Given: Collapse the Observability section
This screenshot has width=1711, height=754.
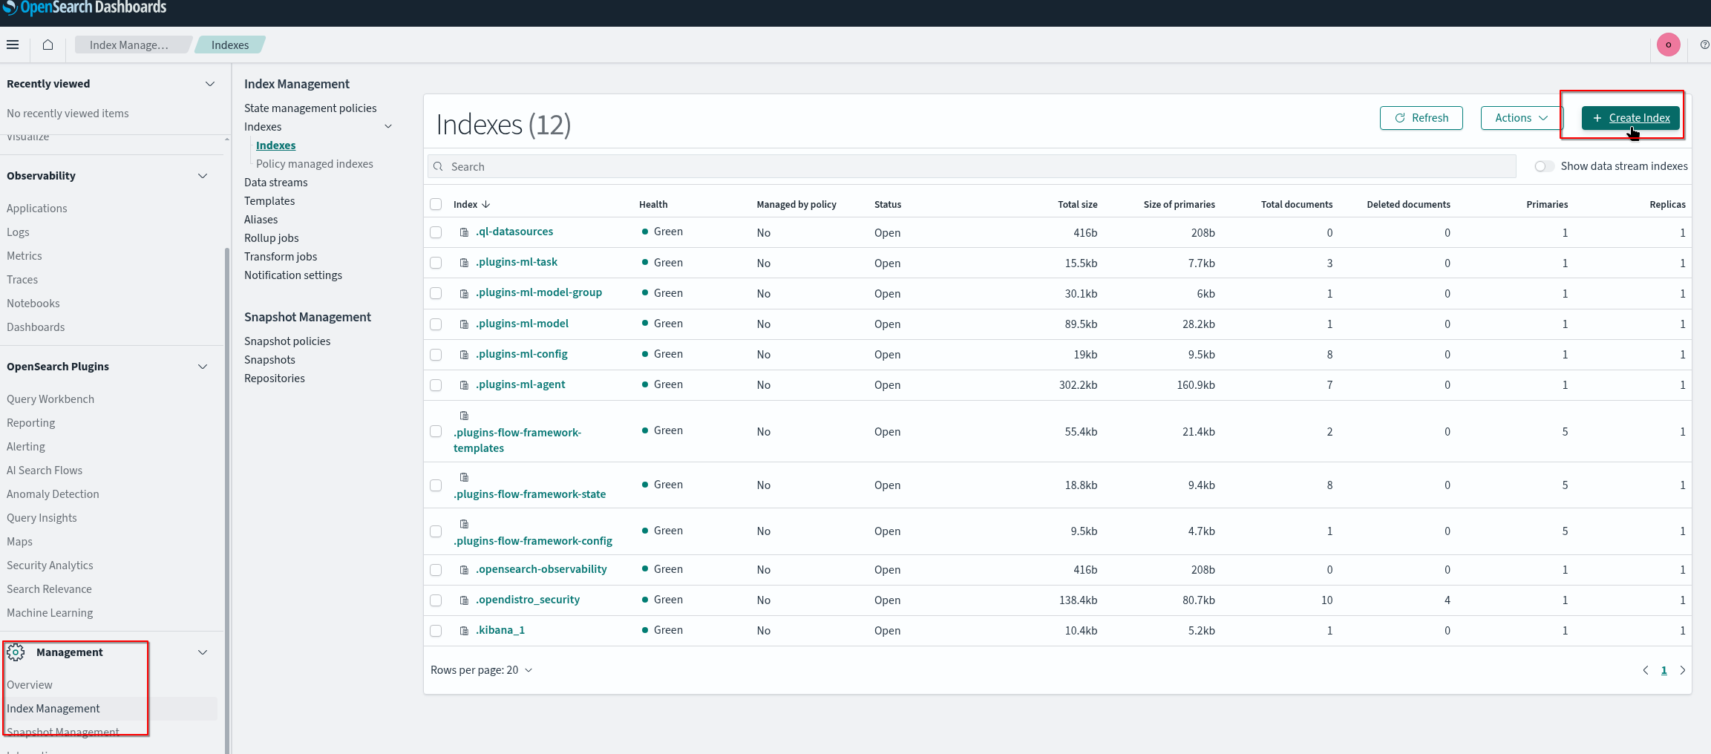Looking at the screenshot, I should coord(203,176).
